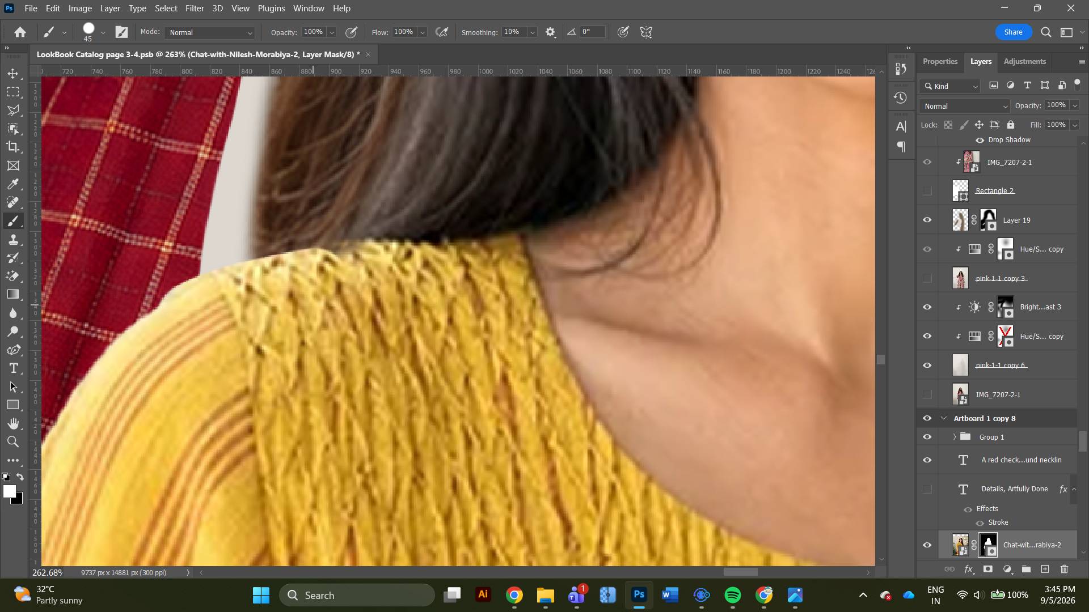Delete layer using trash icon

[1065, 569]
